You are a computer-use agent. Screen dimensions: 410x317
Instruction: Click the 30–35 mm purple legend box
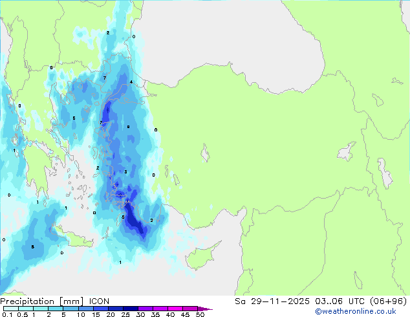point(146,309)
